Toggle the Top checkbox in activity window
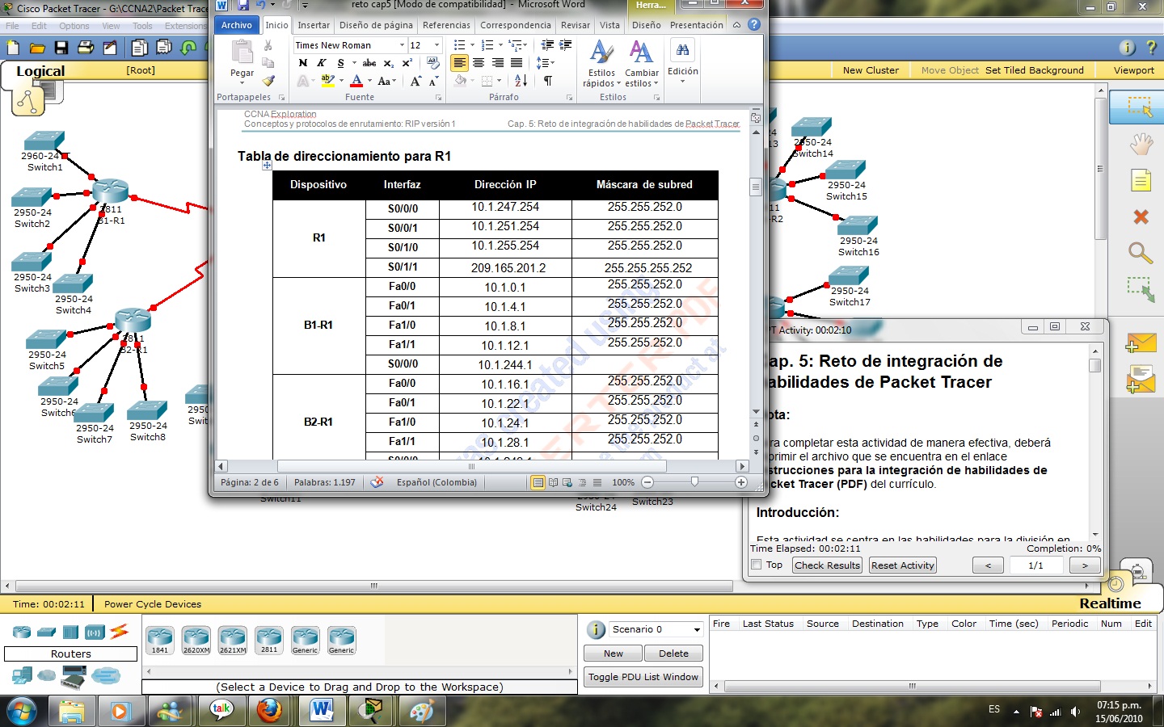 (757, 565)
